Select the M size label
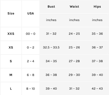 pos(11,75)
